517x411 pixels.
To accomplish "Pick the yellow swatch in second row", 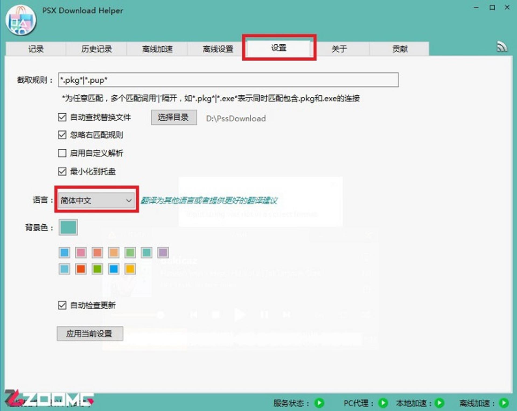I will coord(130,269).
